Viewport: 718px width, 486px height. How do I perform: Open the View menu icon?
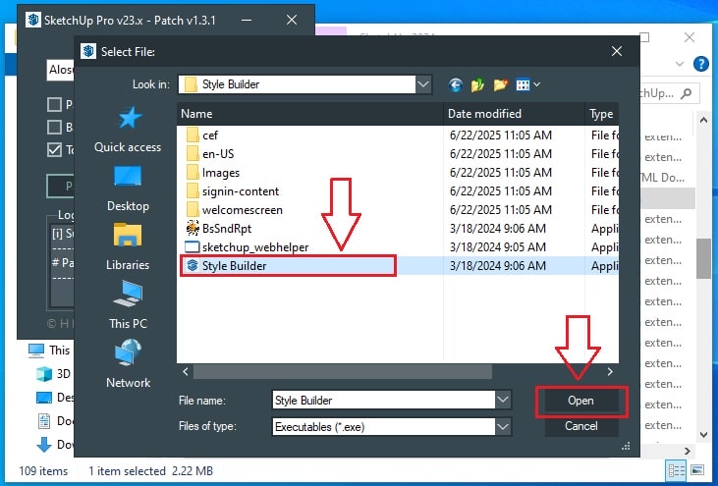click(527, 85)
